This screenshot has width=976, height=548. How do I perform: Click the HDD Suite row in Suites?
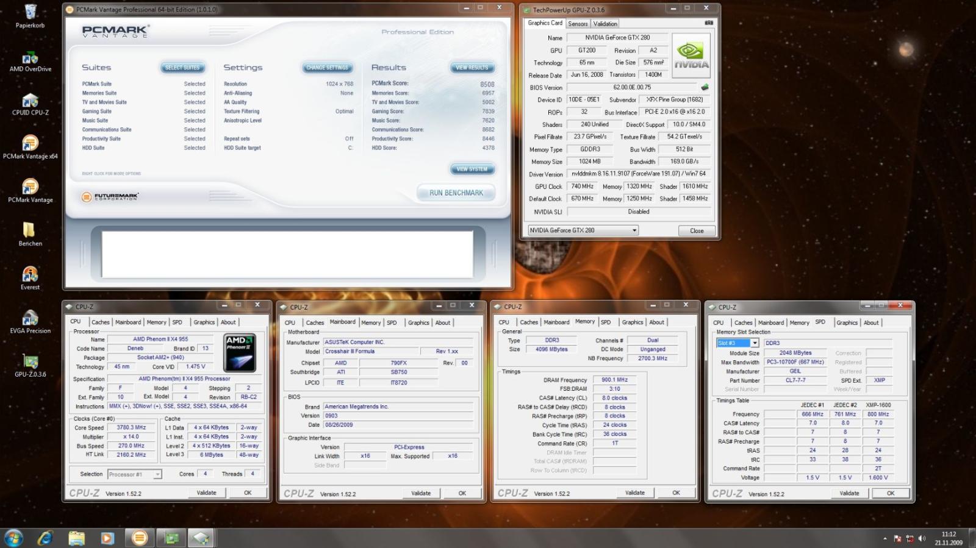point(144,148)
